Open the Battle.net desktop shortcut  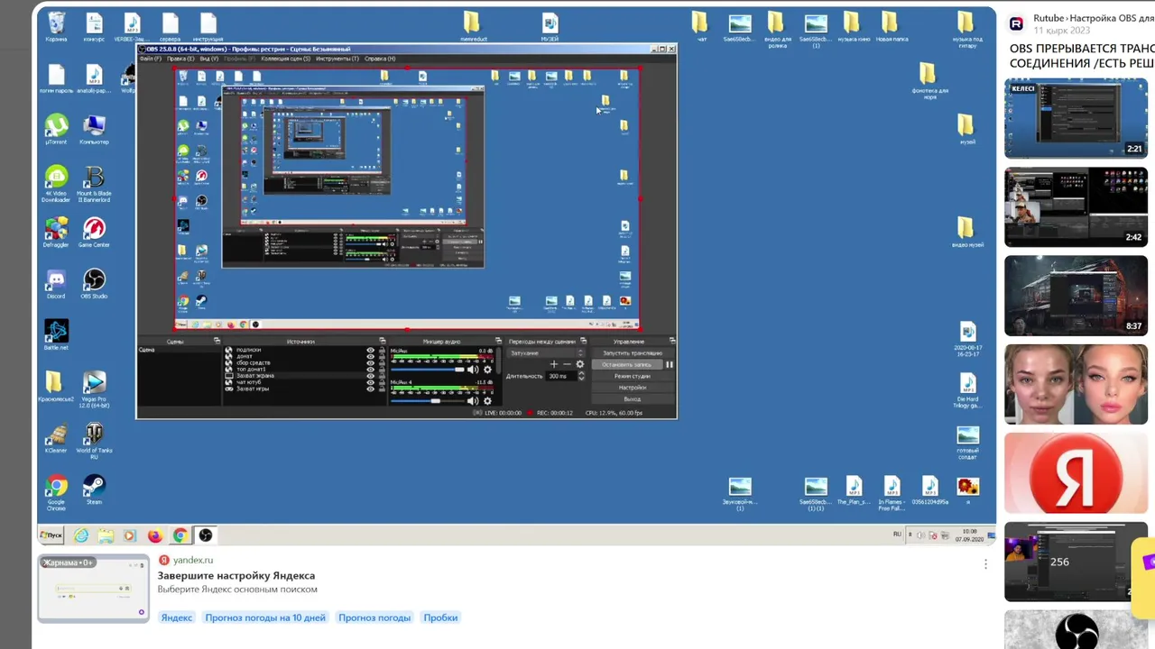(56, 334)
